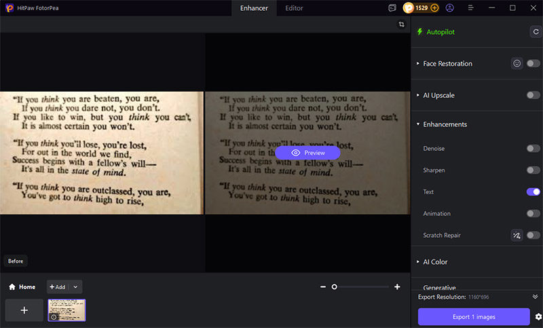Zoom out with the minus icon

323,287
